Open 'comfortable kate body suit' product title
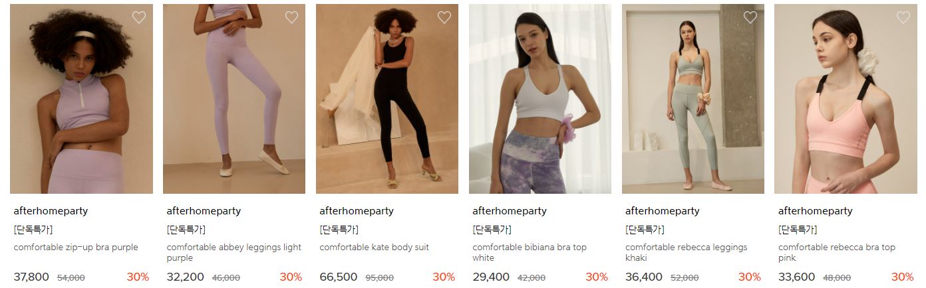 [x=374, y=248]
